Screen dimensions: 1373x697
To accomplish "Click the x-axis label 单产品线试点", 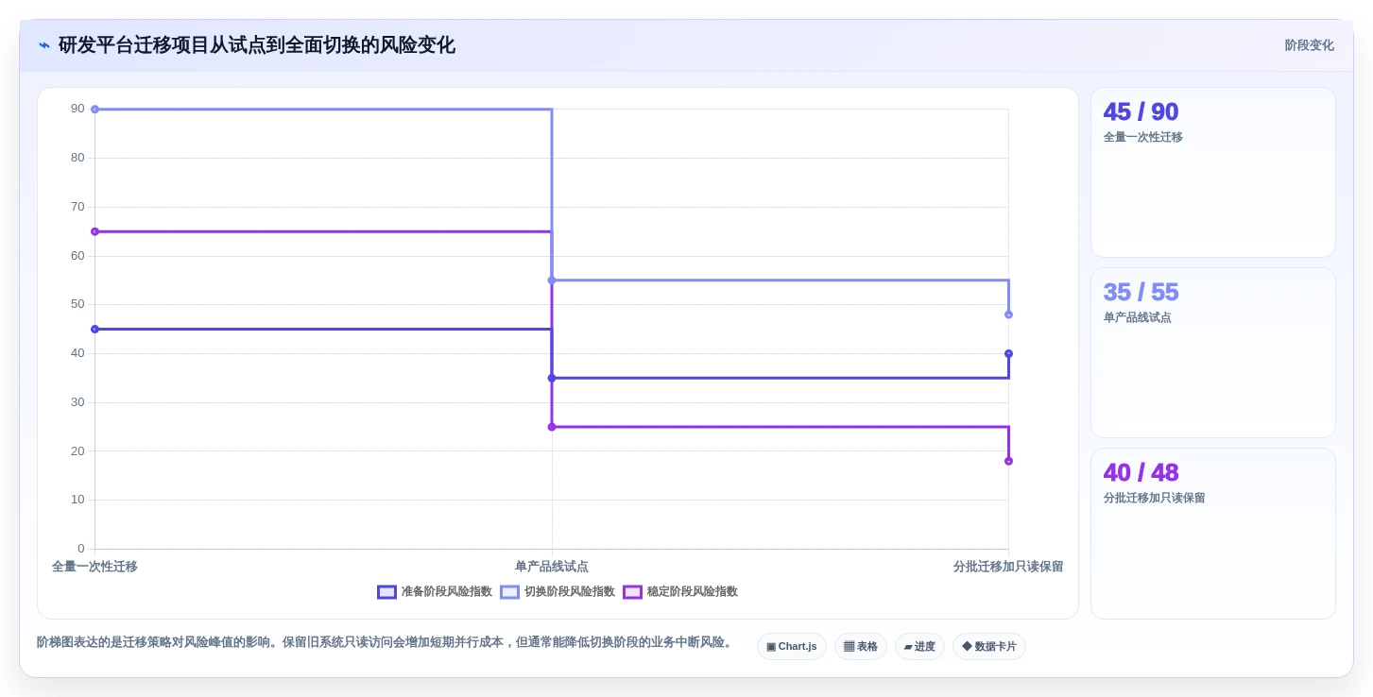I will 552,567.
